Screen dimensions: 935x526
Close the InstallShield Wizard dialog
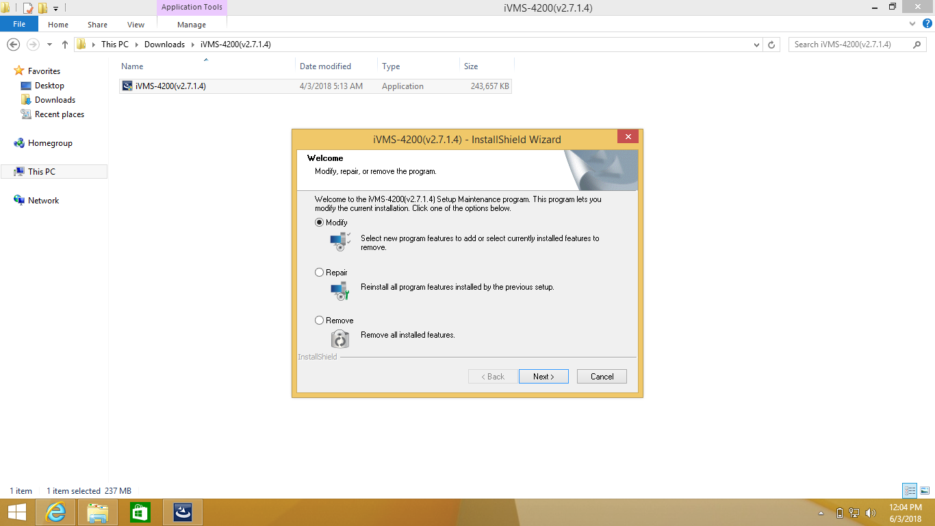628,137
